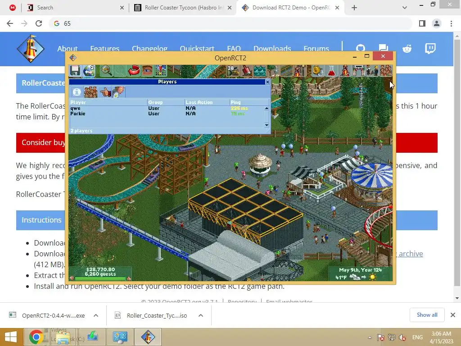Open the Forums nav item

[316, 49]
